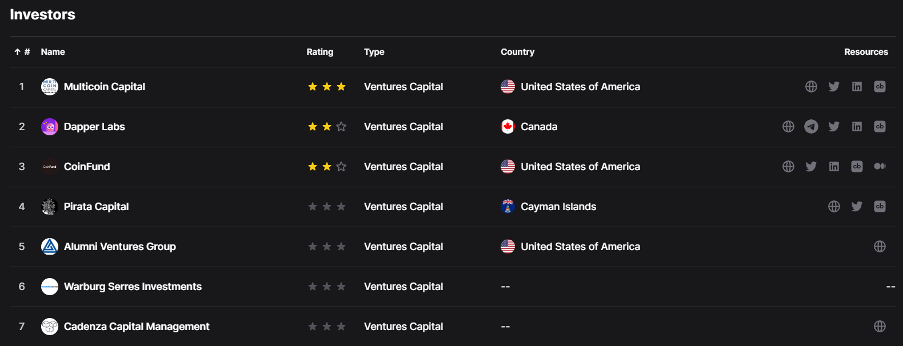The image size is (903, 346).
Task: Open Dapper Labs' Telegram channel icon
Action: [811, 127]
